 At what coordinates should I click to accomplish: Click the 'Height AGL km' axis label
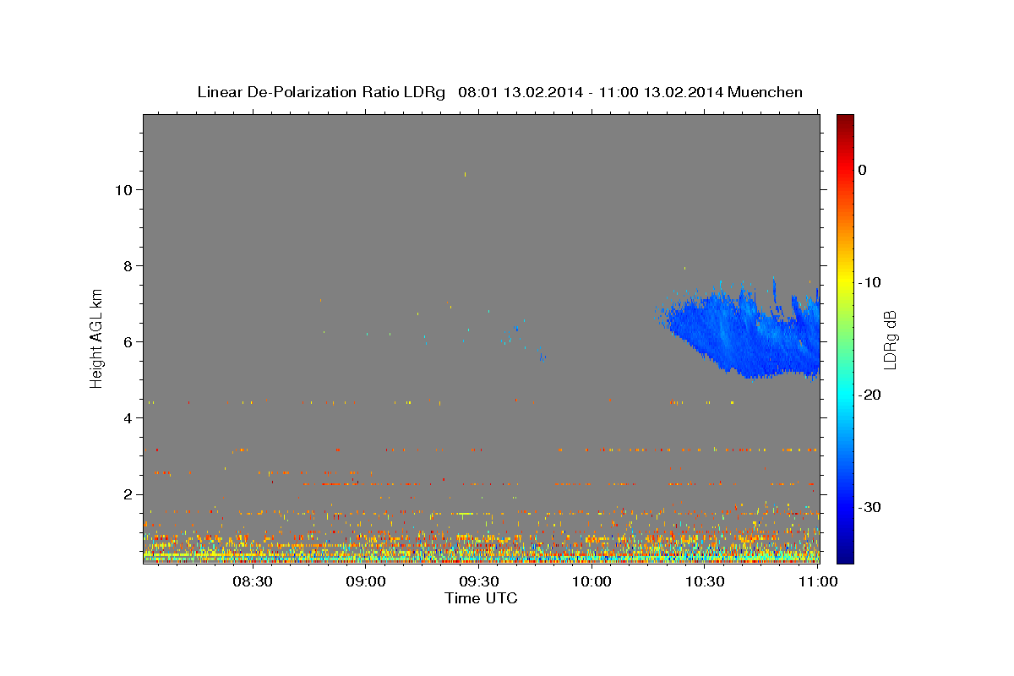96,337
